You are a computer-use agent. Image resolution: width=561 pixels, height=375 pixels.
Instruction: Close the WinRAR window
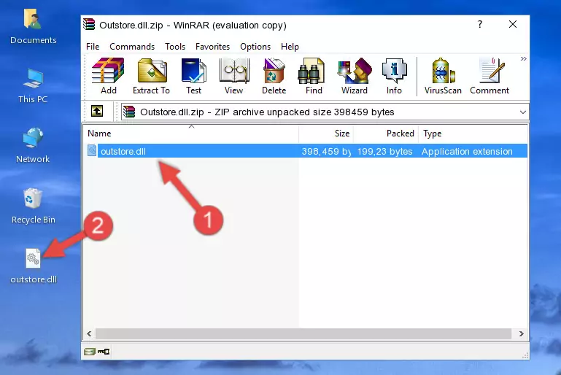point(513,24)
